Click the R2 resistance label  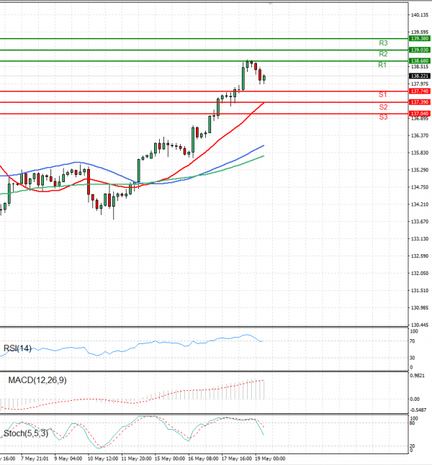coord(383,54)
